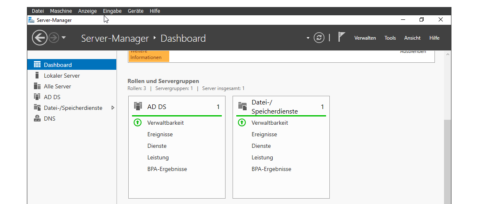Click the vertical scrollbar thumb
The width and height of the screenshot is (492, 204).
pos(447,162)
